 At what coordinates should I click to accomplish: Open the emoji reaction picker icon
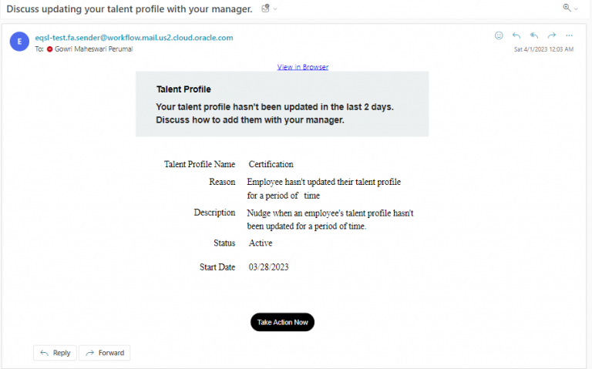[499, 35]
